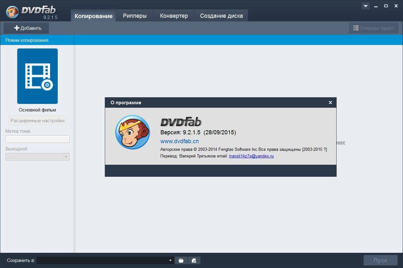Open the www.dvdfab.cn link

click(x=179, y=141)
